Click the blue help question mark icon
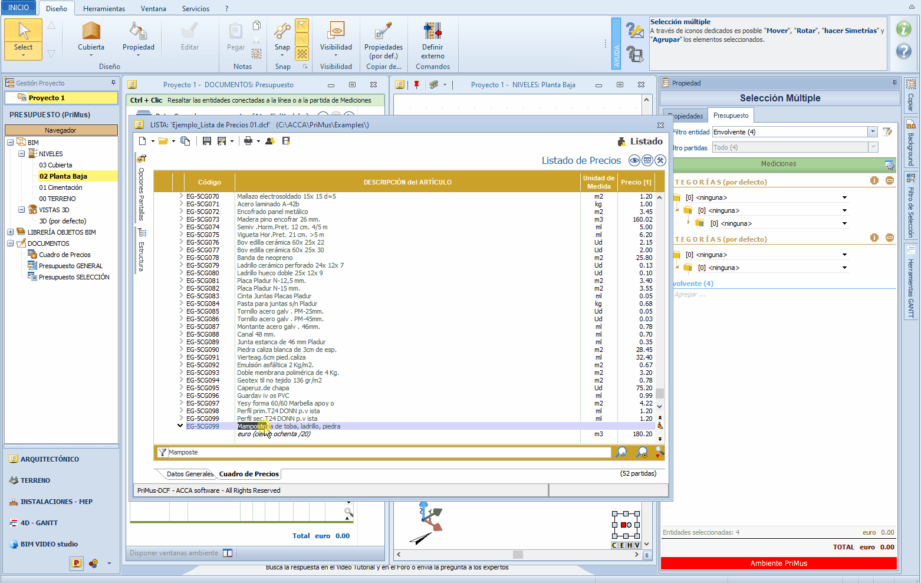The height and width of the screenshot is (583, 921). pyautogui.click(x=904, y=51)
